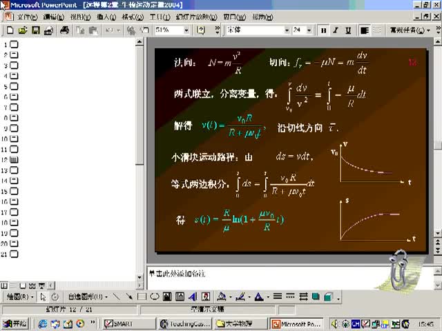Screen dimensions: 442x331
Task: Insert Clip Art from drawing toolbar
Action: (206, 297)
